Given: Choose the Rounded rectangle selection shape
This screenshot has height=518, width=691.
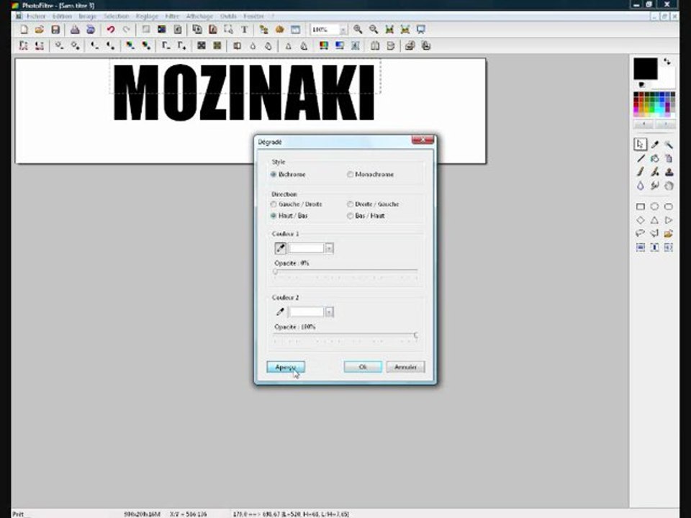Looking at the screenshot, I should 669,206.
